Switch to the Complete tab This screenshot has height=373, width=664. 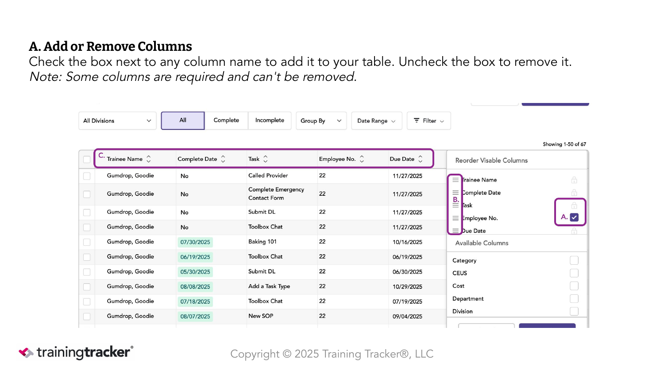(x=226, y=121)
